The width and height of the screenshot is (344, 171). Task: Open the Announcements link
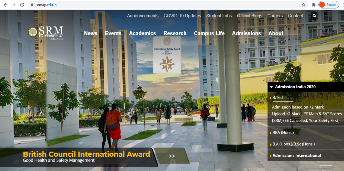pos(143,16)
